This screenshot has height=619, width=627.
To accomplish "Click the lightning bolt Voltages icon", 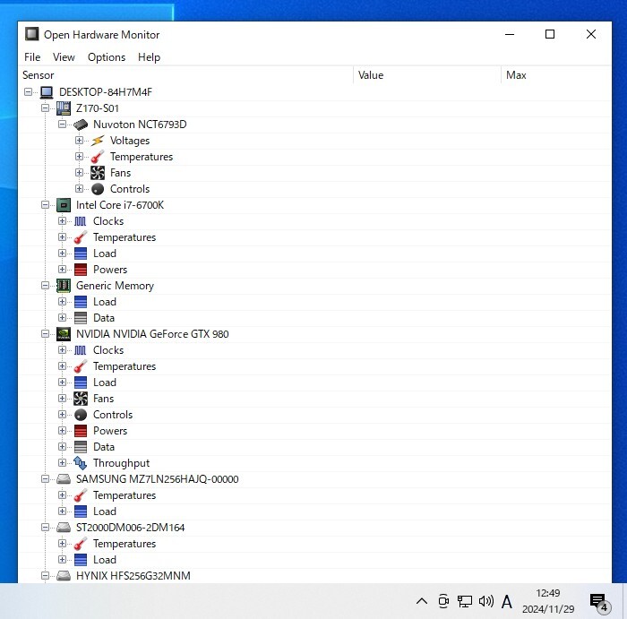I will point(98,141).
